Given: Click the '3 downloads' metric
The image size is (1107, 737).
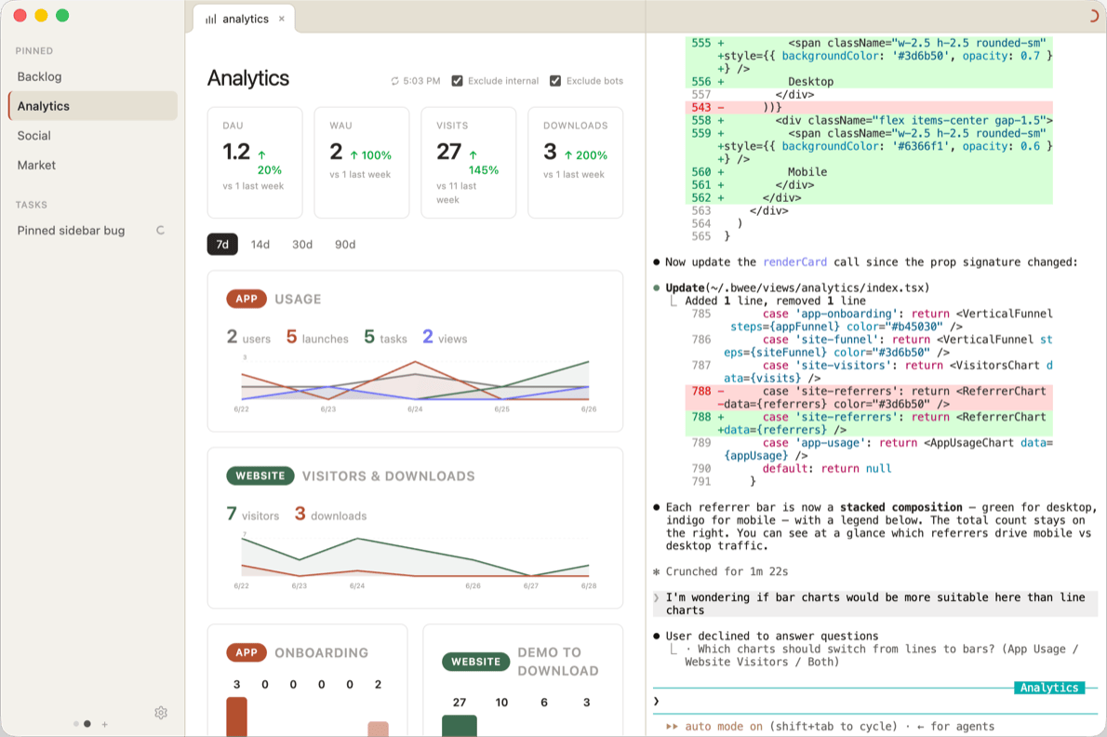Looking at the screenshot, I should click(x=330, y=515).
